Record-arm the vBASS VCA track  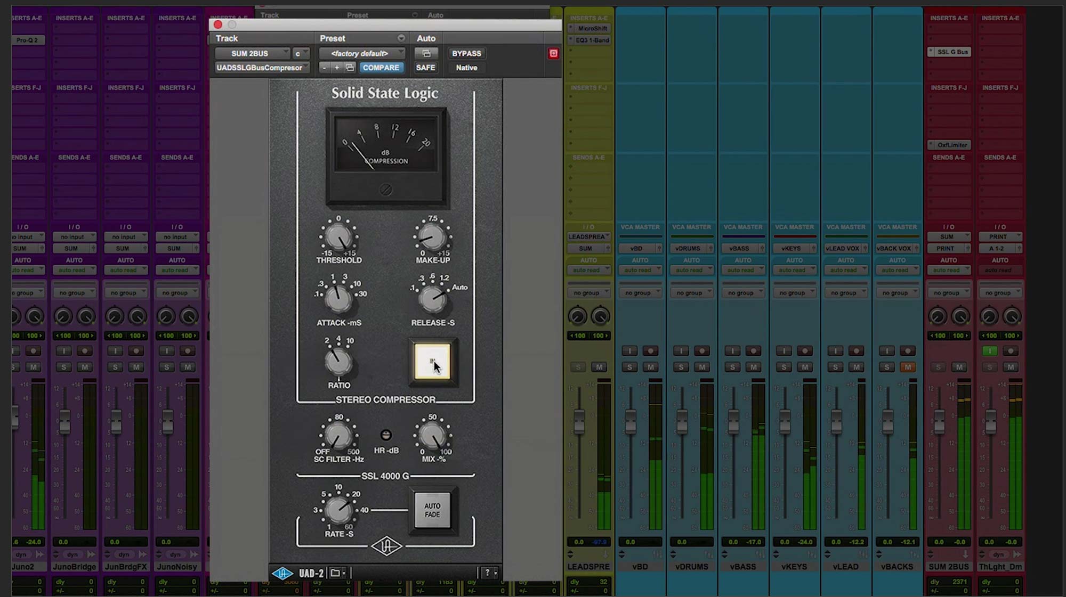tap(753, 351)
